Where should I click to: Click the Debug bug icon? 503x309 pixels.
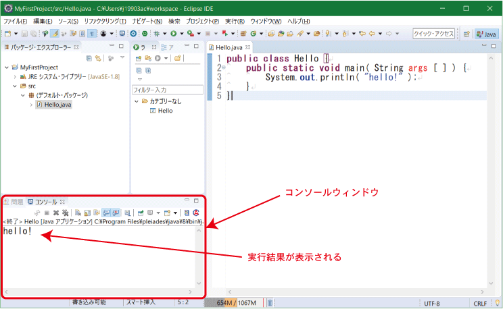point(157,33)
